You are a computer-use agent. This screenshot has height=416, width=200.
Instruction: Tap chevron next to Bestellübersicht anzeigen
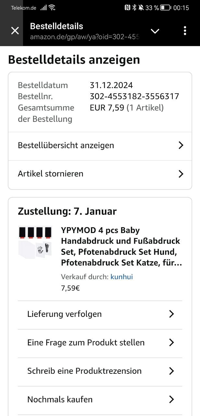pyautogui.click(x=181, y=145)
